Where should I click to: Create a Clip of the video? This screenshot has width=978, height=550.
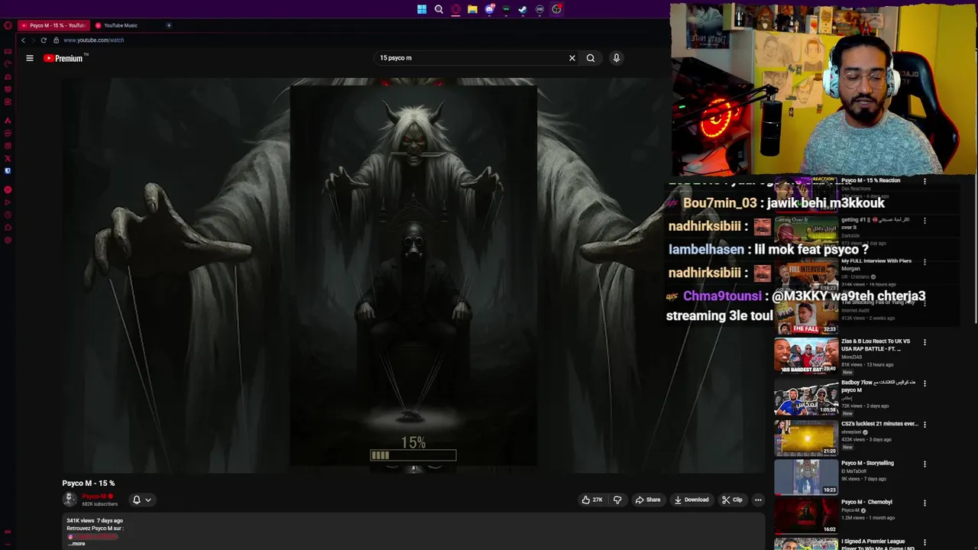point(732,500)
